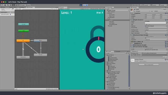Remove response with the minus button
168x95 pixels.
coord(166,57)
